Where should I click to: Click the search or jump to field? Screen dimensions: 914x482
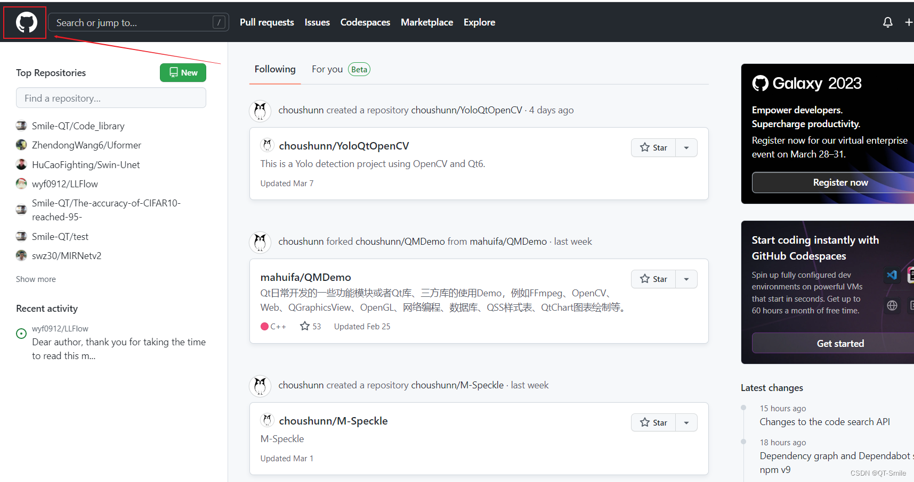click(x=139, y=22)
